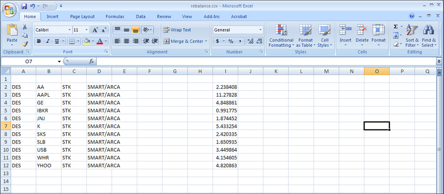
Task: Expand the Merge & Center options arrow
Action: tap(206, 41)
